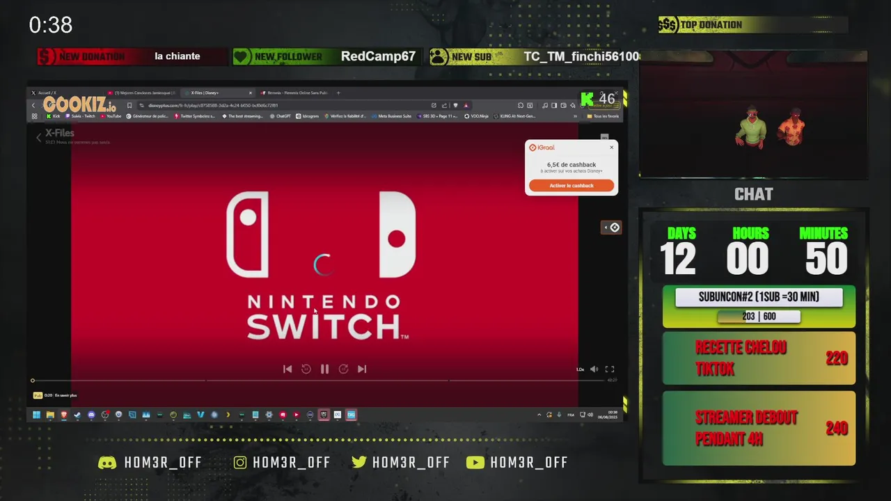Bookmark this page via bookmark icon

coord(129,106)
